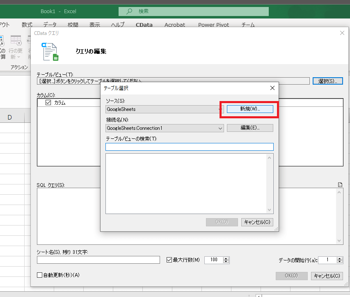Open the Power Pivot ribbon tab
The width and height of the screenshot is (350, 297).
(x=214, y=25)
